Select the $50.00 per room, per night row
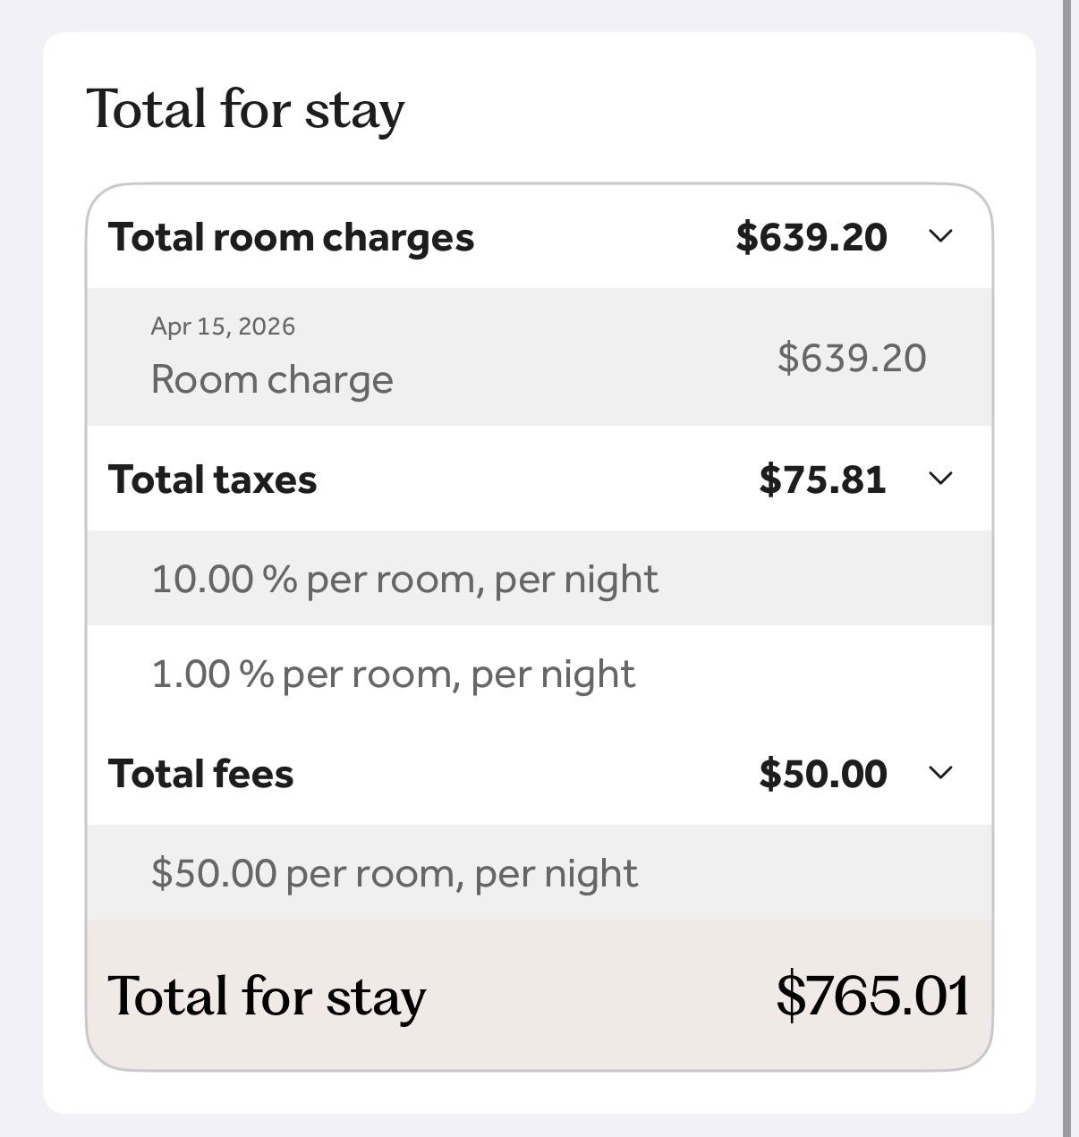1079x1137 pixels. pos(395,873)
